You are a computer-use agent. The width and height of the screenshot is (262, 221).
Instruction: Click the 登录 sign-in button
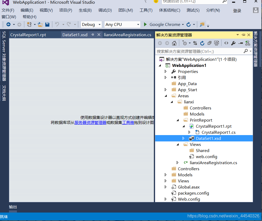[x=237, y=11]
